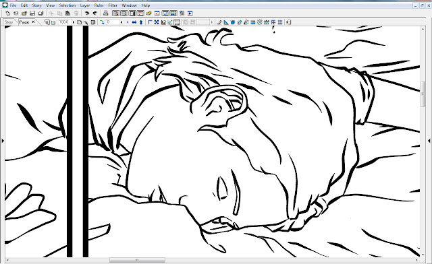This screenshot has width=432, height=264.
Task: Toggle the first palette display button
Action: 116,13
